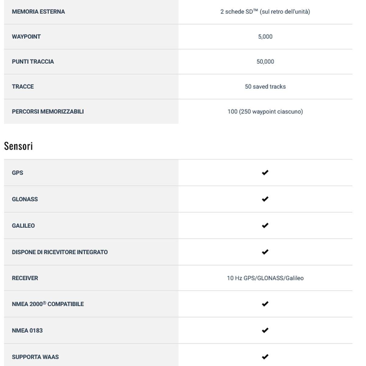Click the GLONASS checkmark icon

pyautogui.click(x=265, y=199)
